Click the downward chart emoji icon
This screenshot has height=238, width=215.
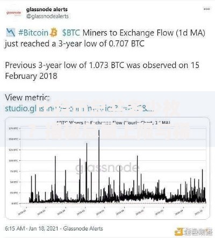tap(11, 33)
